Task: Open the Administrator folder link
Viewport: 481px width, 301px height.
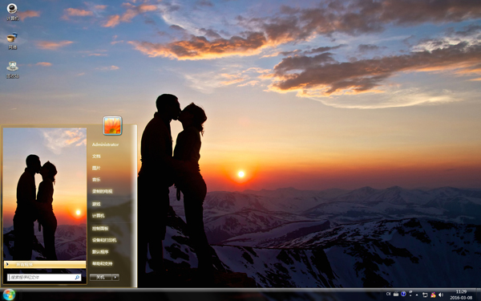Action: (x=105, y=144)
